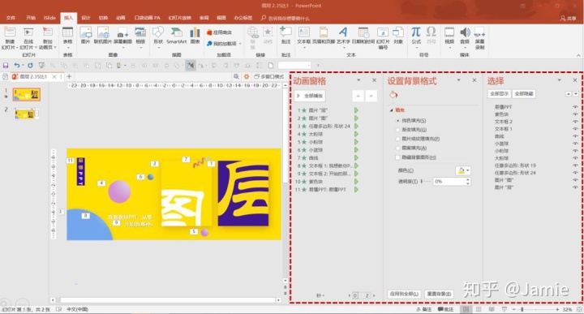The width and height of the screenshot is (584, 314).
Task: Select 图片或纹理填充 (Picture or texture fill)
Action: click(397, 139)
